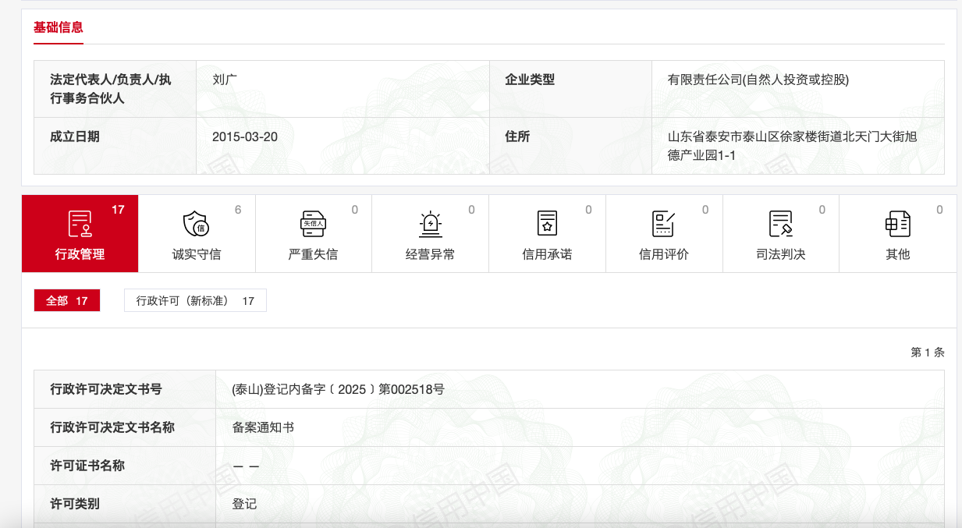
Task: Click the 经营异常 alarm light icon
Action: pos(430,224)
